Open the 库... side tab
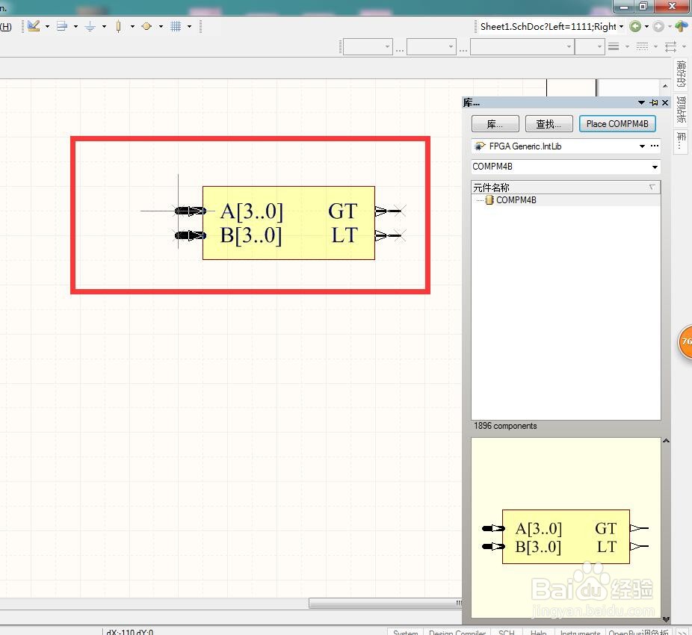 tap(682, 142)
